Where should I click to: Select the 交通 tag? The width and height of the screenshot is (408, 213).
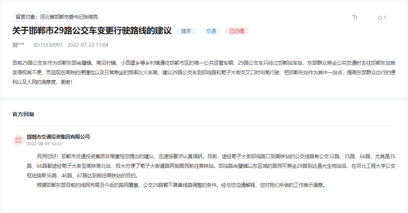click(x=211, y=31)
